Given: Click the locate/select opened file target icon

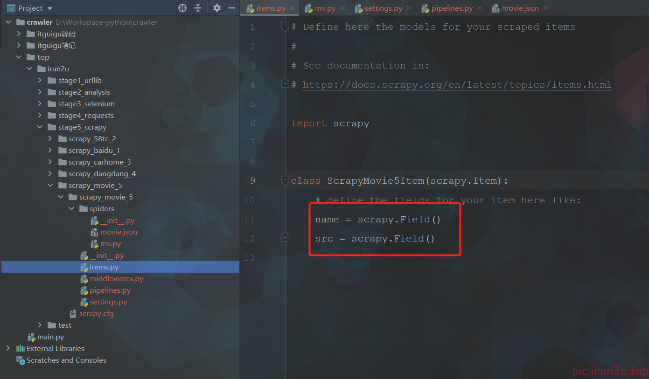Looking at the screenshot, I should pyautogui.click(x=182, y=8).
